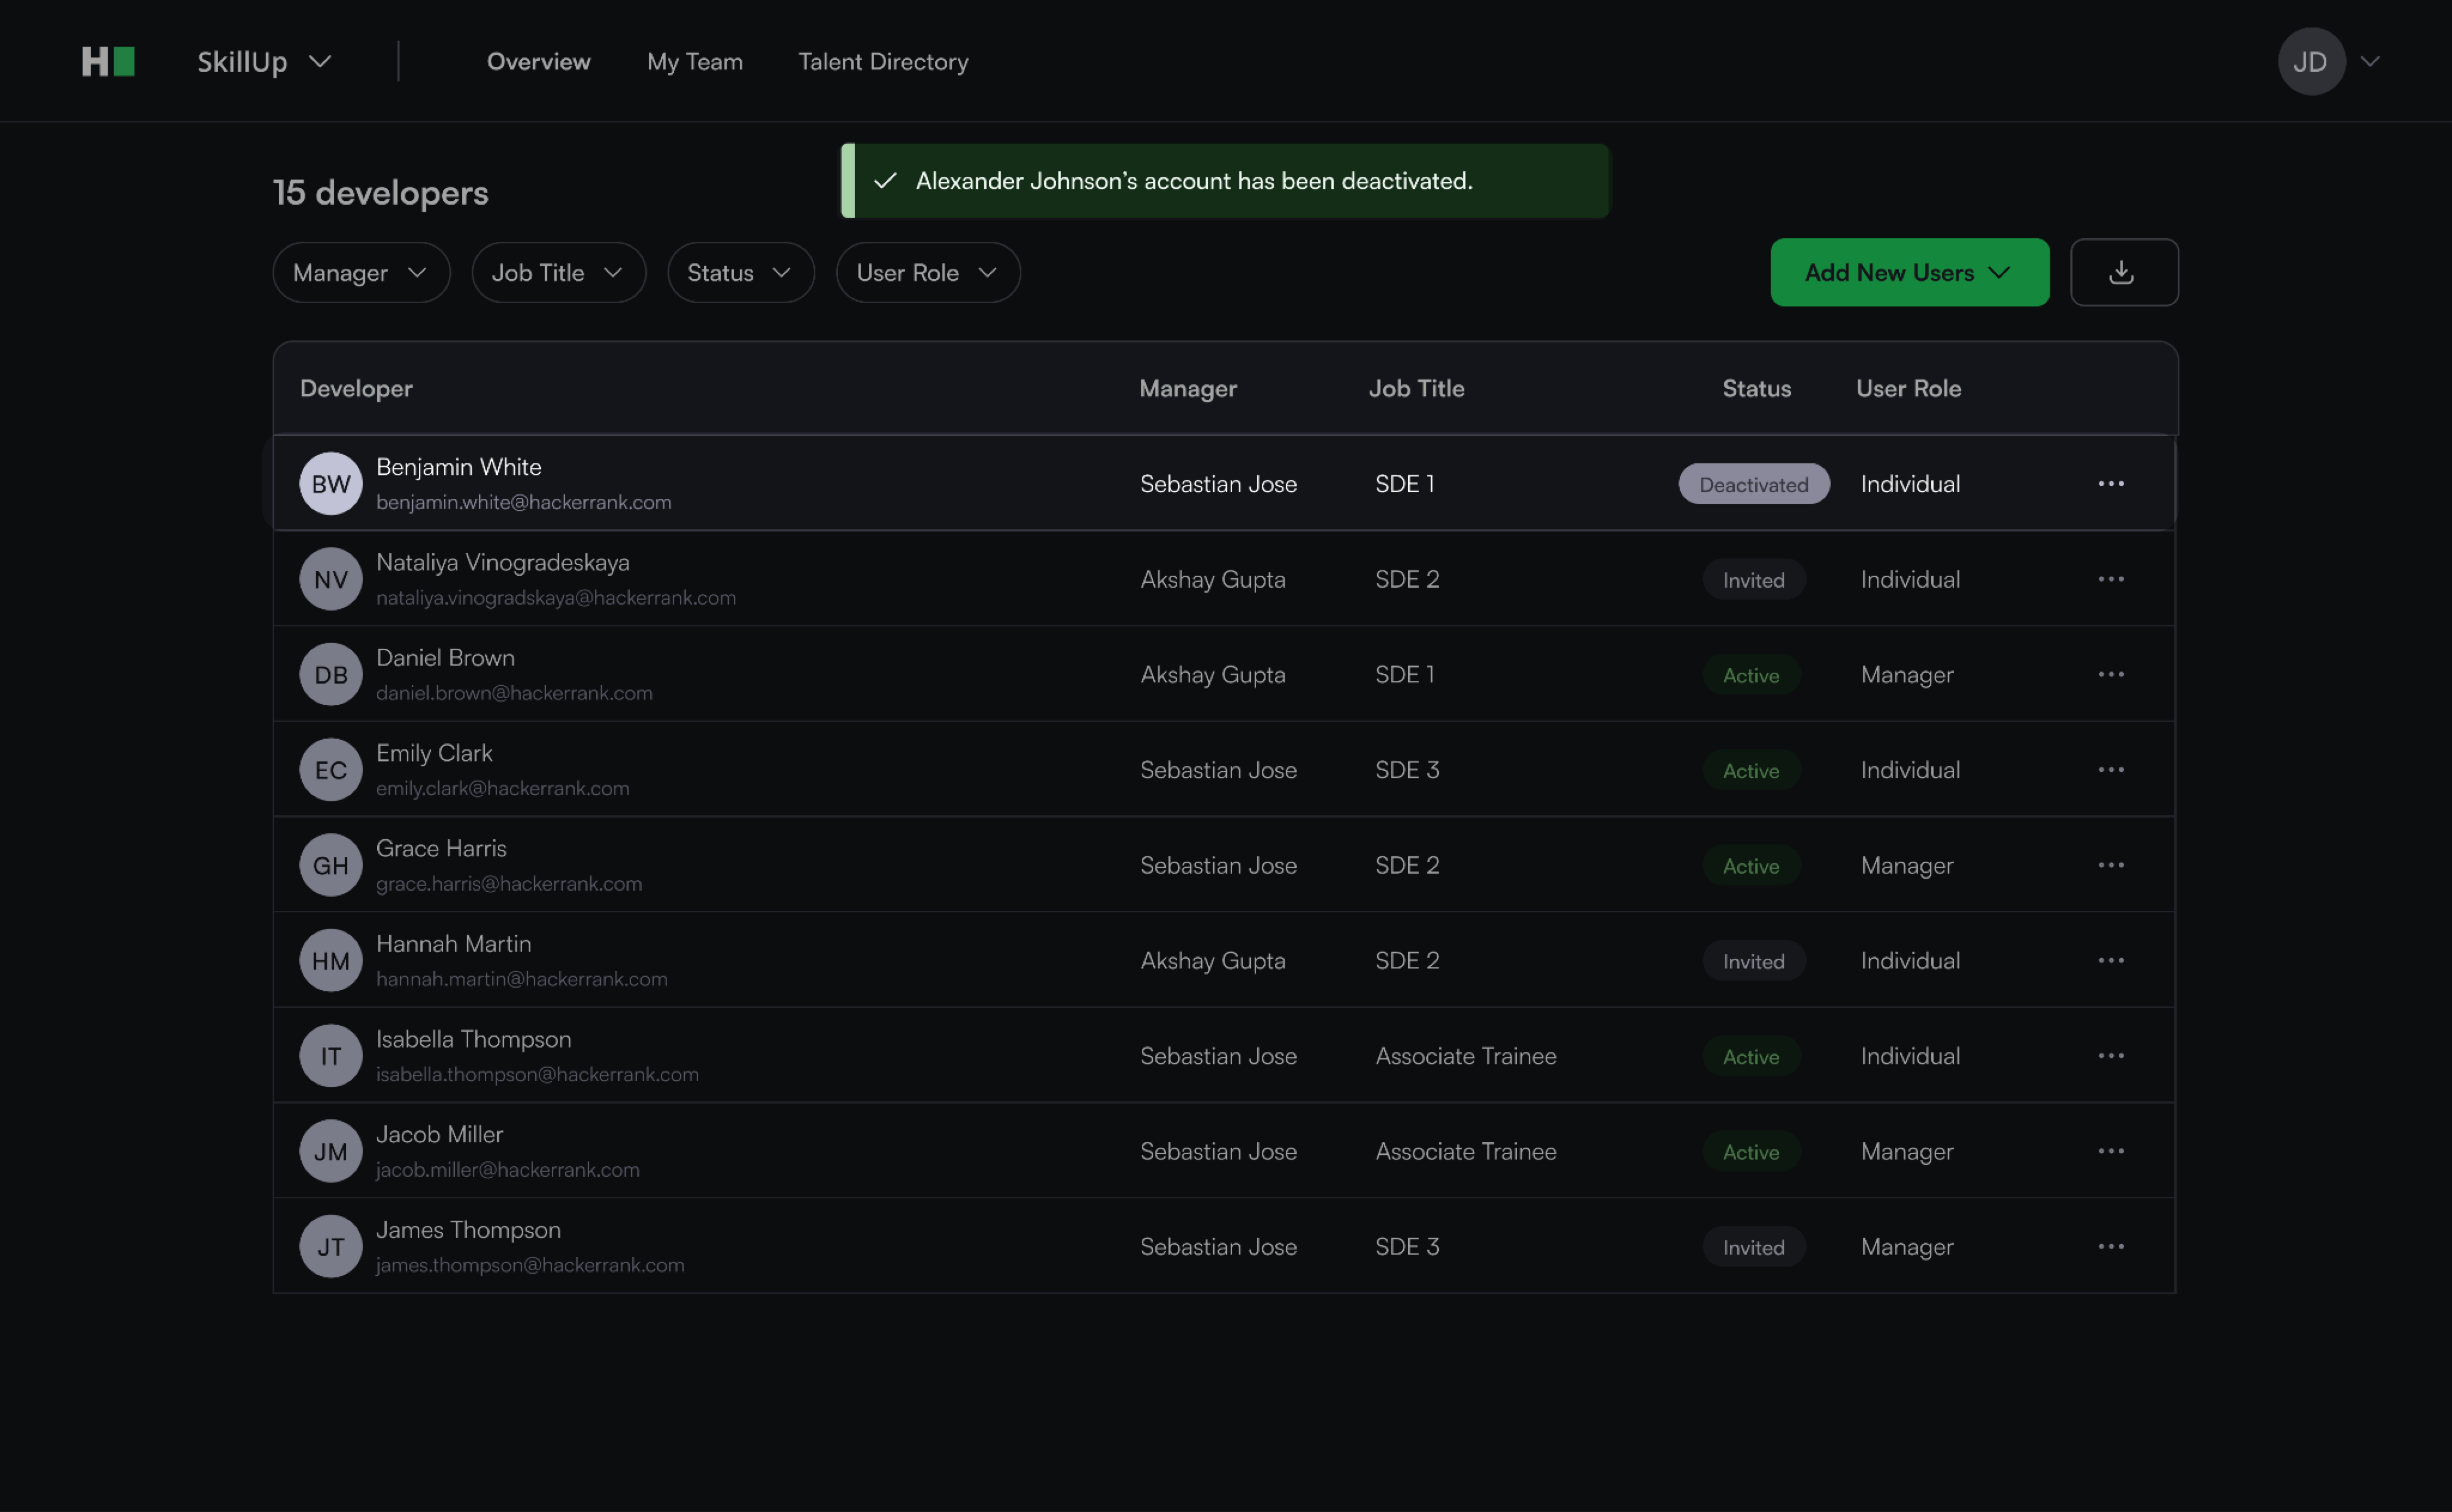Viewport: 2452px width, 1512px height.
Task: Open the User Role filter dropdown
Action: [x=927, y=273]
